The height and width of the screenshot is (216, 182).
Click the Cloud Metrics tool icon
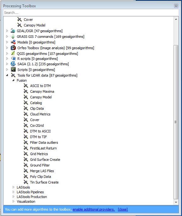(x=26, y=114)
